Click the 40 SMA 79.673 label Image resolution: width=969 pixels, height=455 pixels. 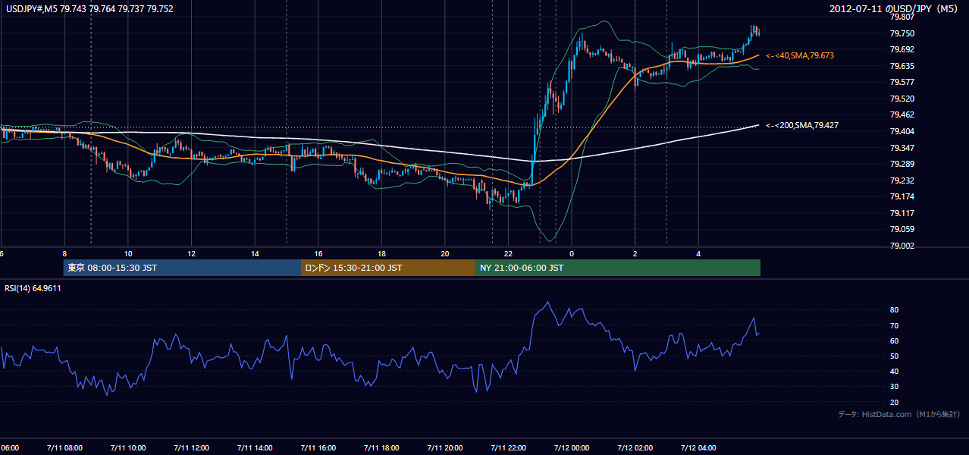click(x=801, y=56)
